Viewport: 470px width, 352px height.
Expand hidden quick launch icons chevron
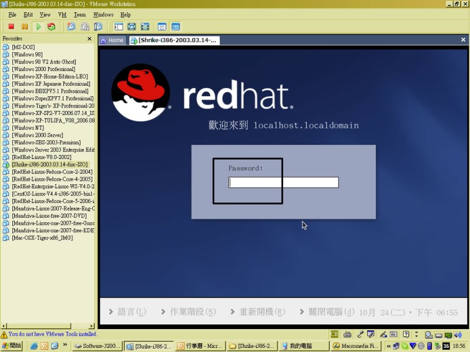click(x=65, y=345)
